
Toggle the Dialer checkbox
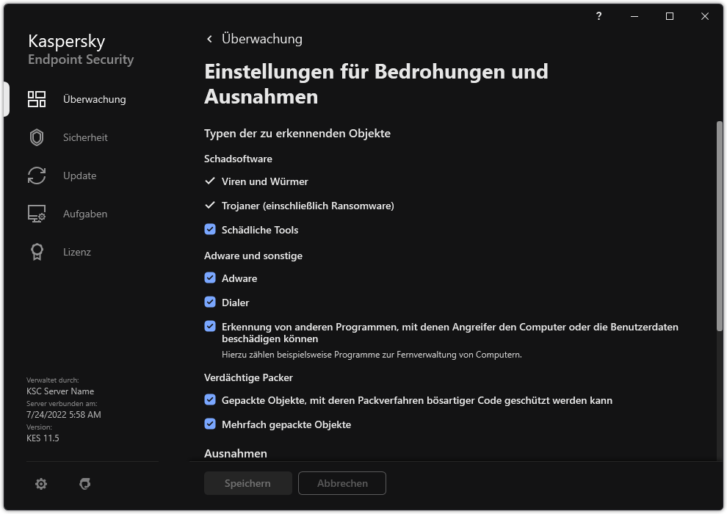point(211,303)
